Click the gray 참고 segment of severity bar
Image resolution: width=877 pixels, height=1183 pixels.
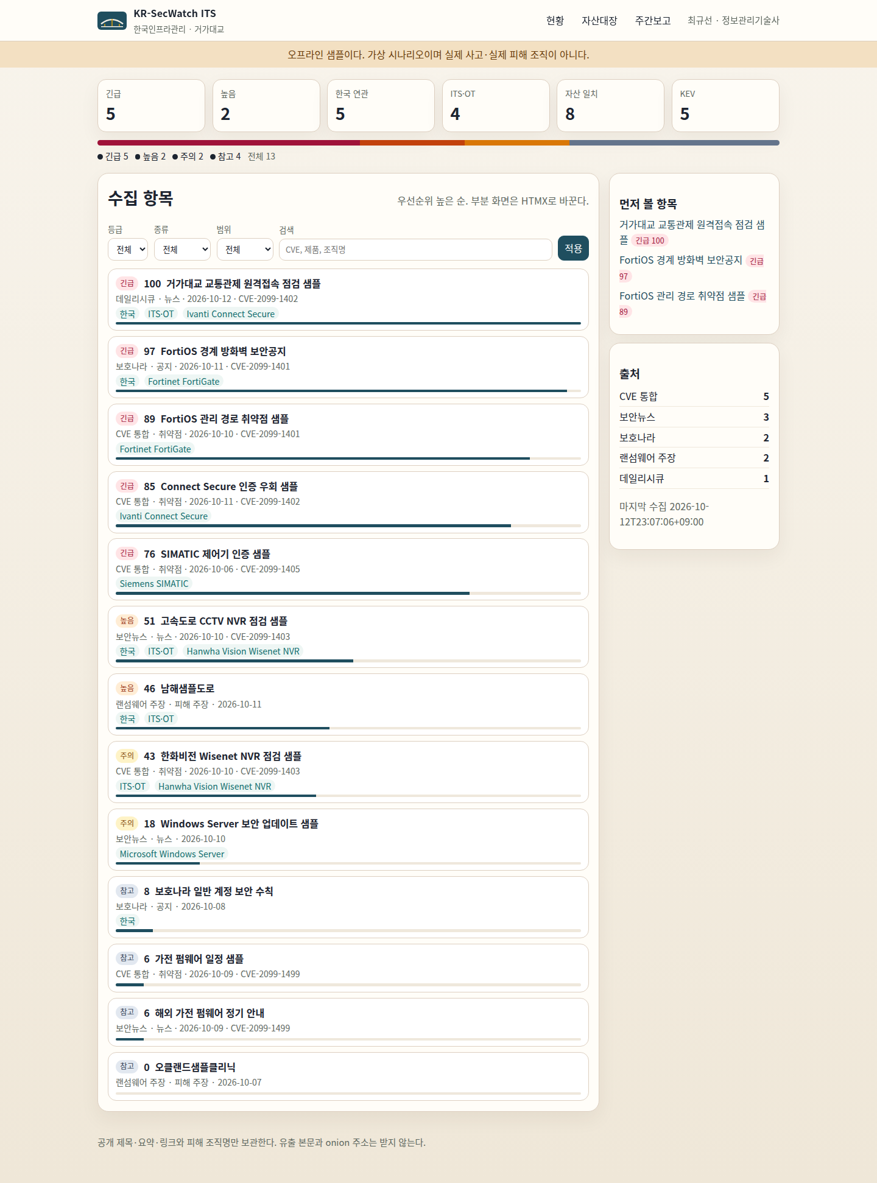pyautogui.click(x=674, y=143)
